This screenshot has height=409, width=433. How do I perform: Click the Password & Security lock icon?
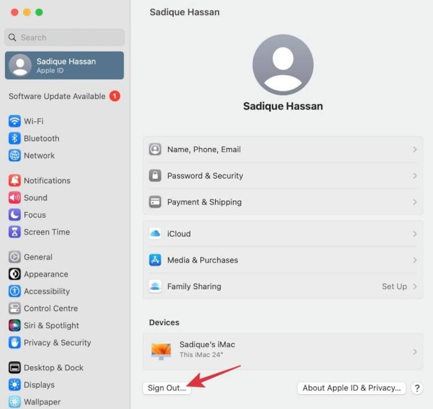155,175
